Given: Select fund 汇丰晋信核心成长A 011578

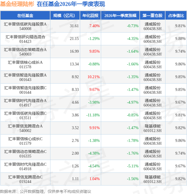Looking at the screenshot, I should (x=25, y=65).
